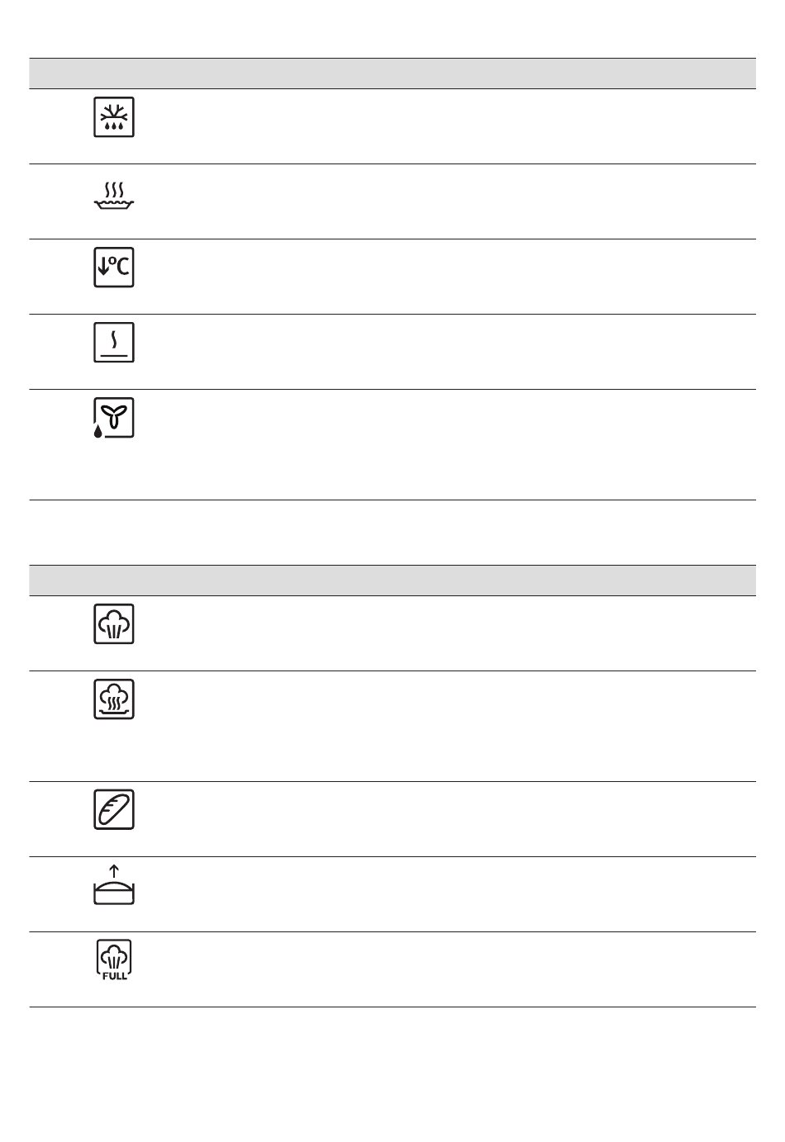The image size is (785, 1142).
Task: Click the first table's gray header bar
Action: [x=392, y=73]
